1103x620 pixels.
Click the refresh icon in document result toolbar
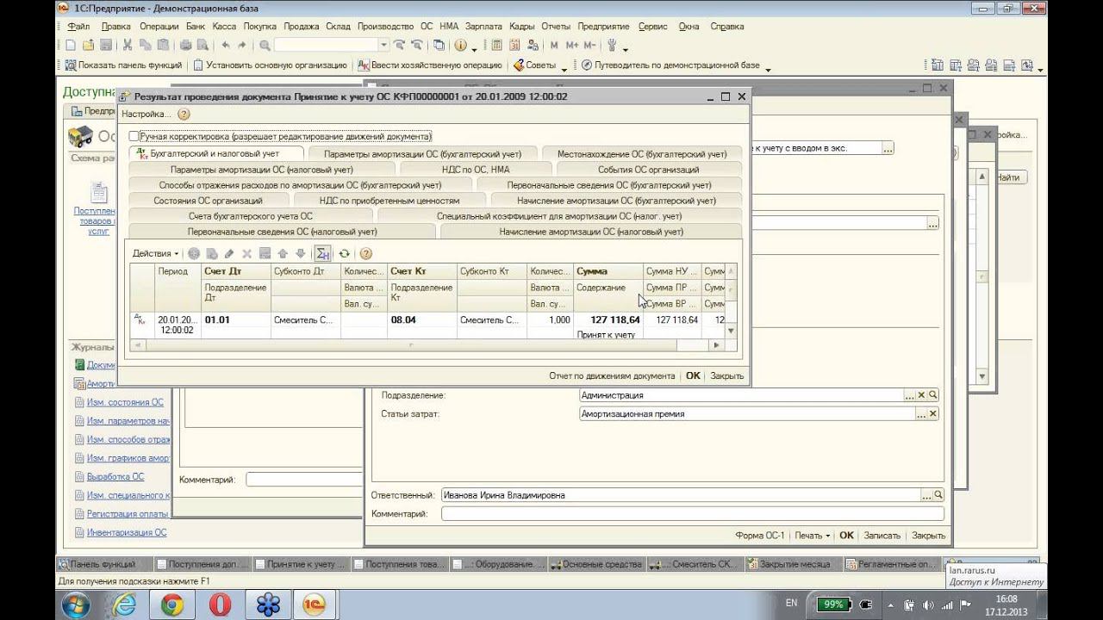[344, 254]
